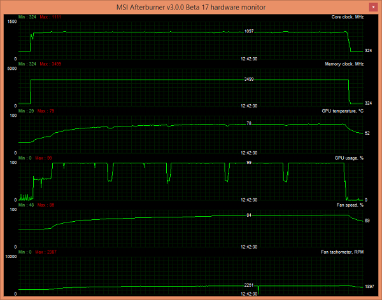Click the window title bar text
This screenshot has height=300, width=382.
pos(190,6)
